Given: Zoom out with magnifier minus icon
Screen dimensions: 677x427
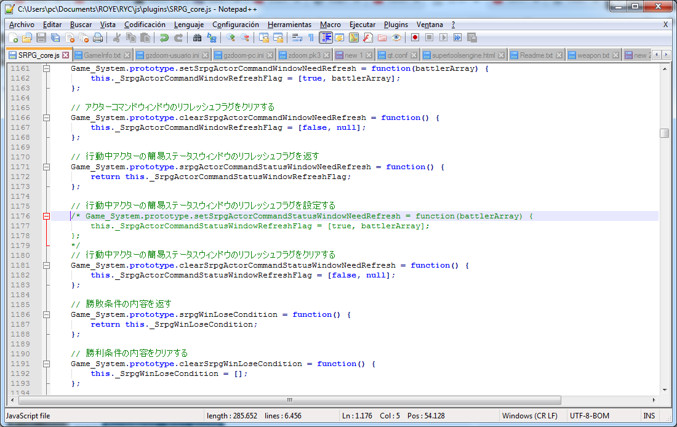Looking at the screenshot, I should coord(244,38).
